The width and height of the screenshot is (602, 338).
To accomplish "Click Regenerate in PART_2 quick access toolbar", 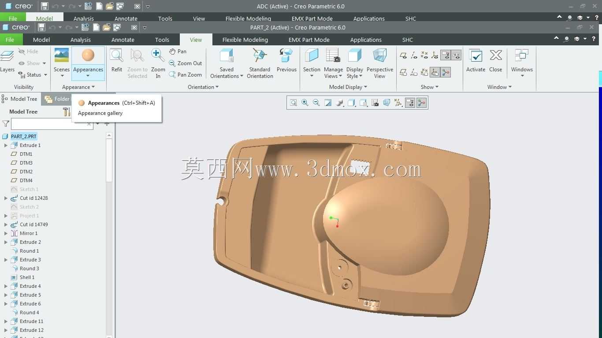I will click(85, 27).
